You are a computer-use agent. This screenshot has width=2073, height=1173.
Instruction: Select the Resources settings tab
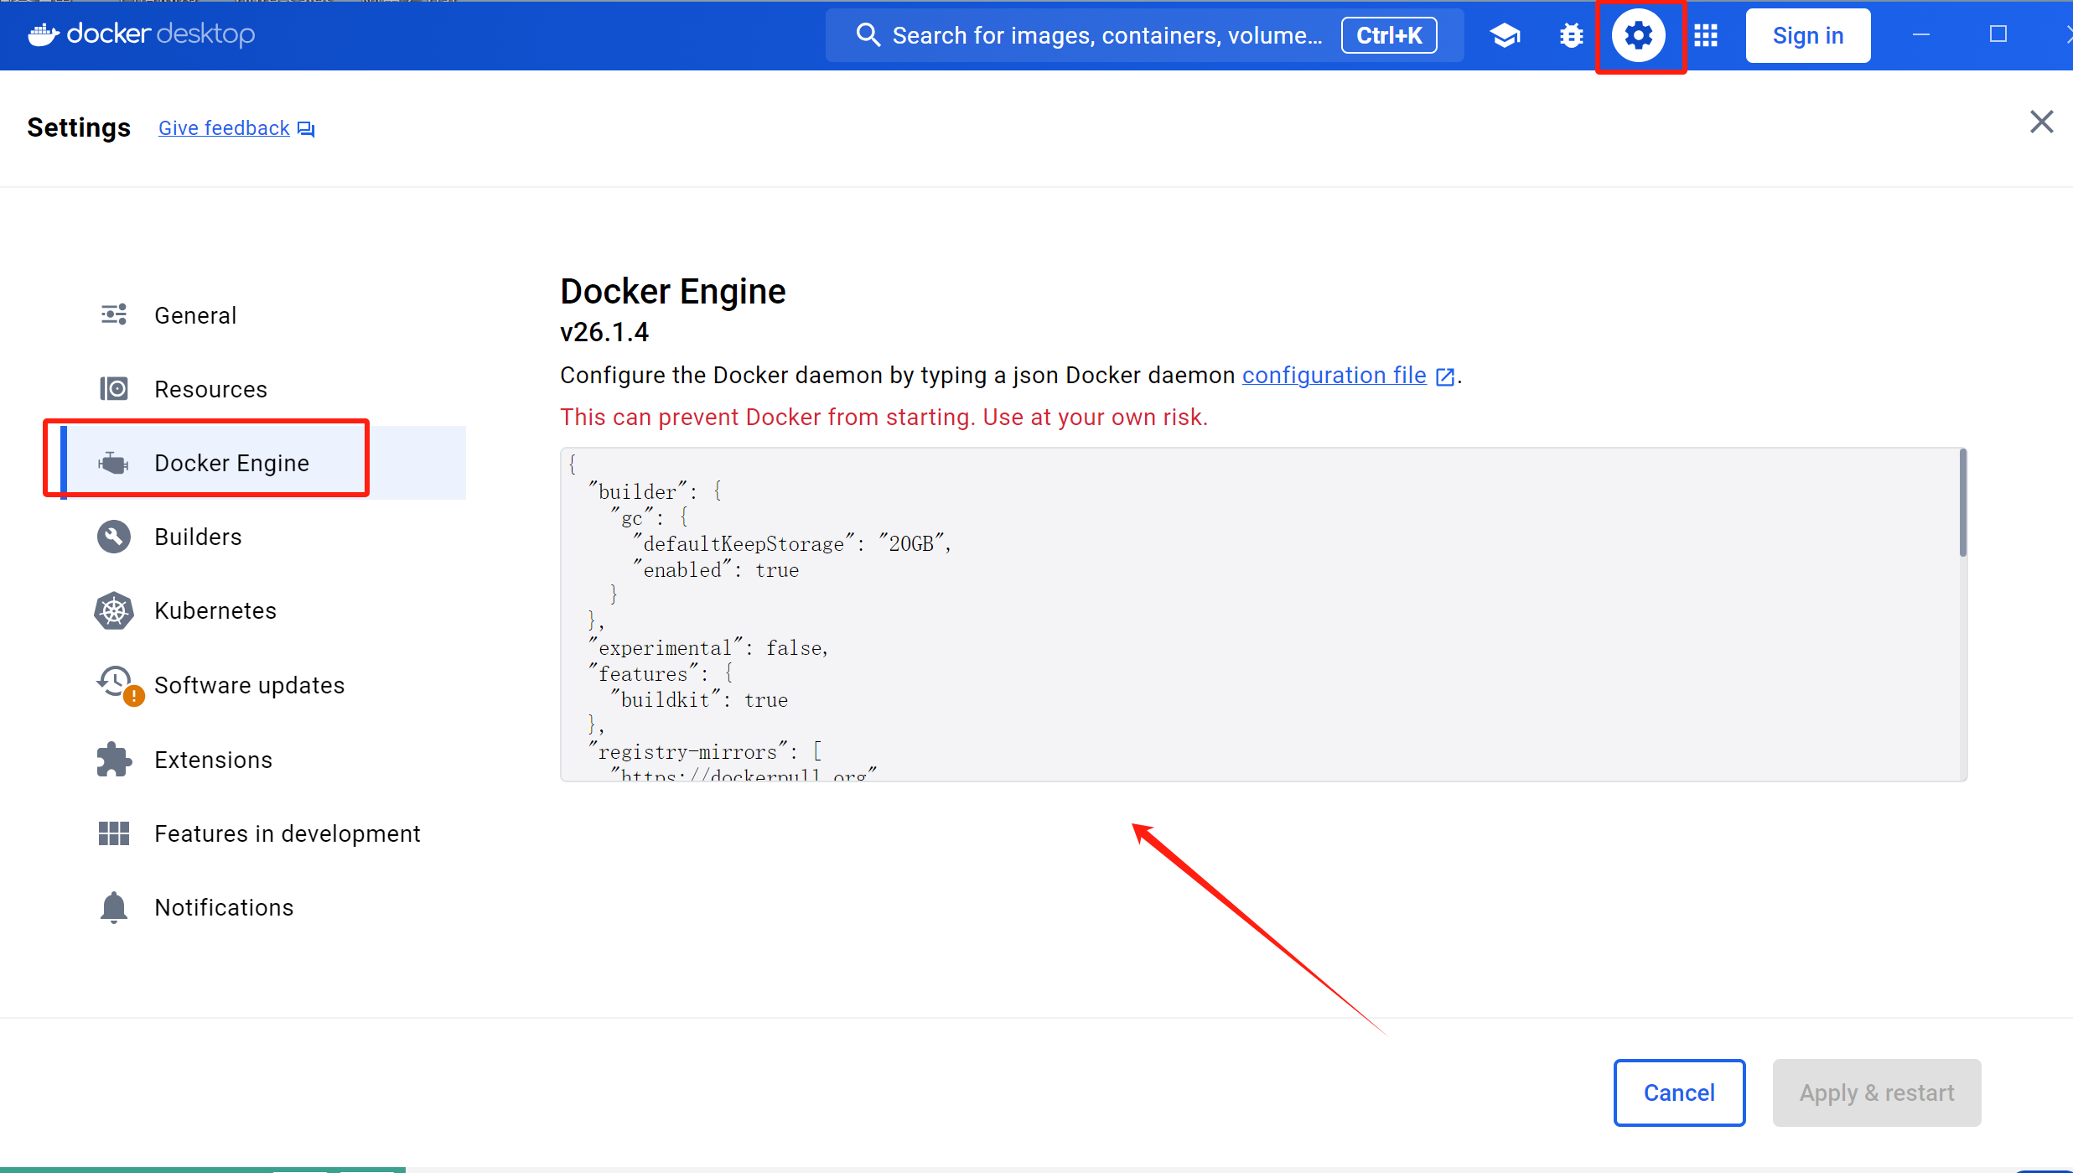pos(265,389)
